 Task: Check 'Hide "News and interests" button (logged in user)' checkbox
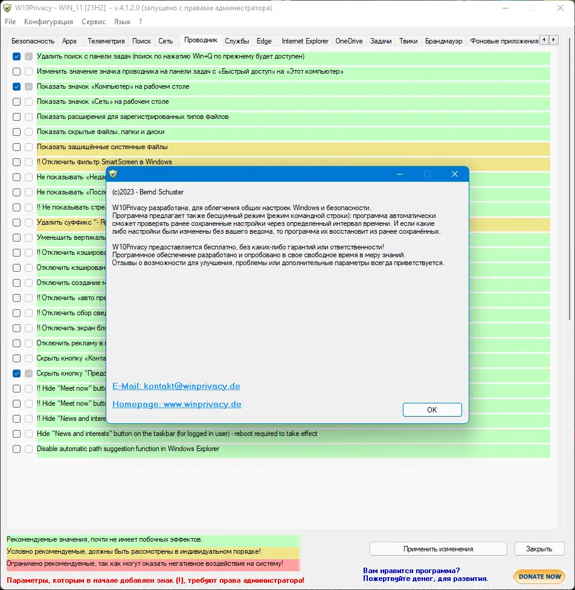[16, 434]
